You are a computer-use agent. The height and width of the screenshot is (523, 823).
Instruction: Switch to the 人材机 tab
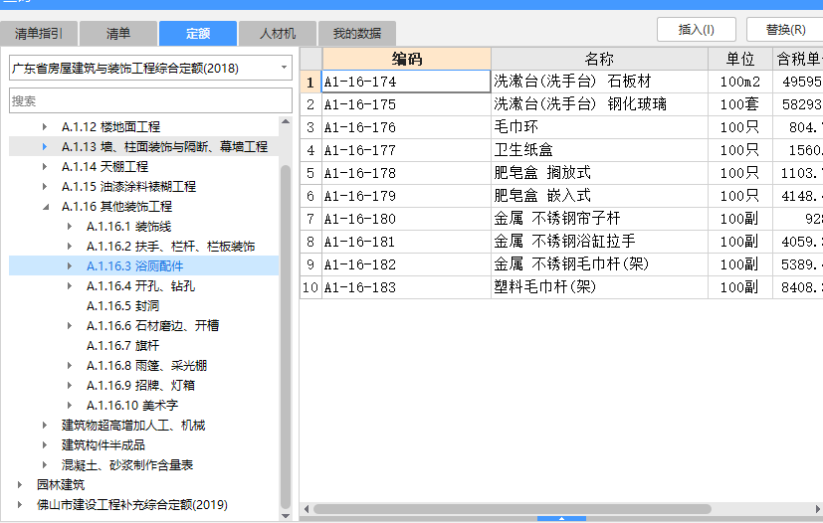(x=278, y=34)
